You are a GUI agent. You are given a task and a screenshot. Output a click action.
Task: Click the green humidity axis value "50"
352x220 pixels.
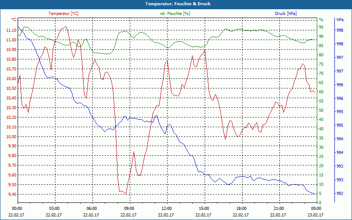point(321,110)
